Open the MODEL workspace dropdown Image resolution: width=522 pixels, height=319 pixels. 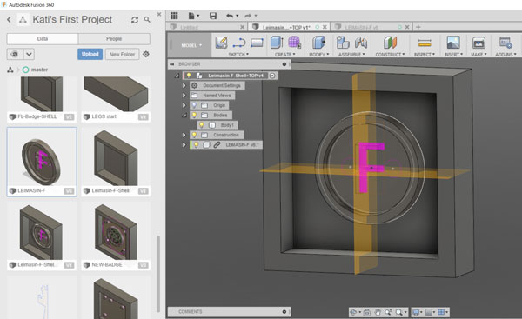(x=191, y=45)
